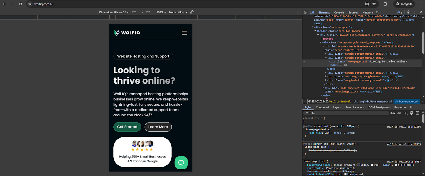
Task: Switch to the Sources tab
Action: (x=353, y=12)
